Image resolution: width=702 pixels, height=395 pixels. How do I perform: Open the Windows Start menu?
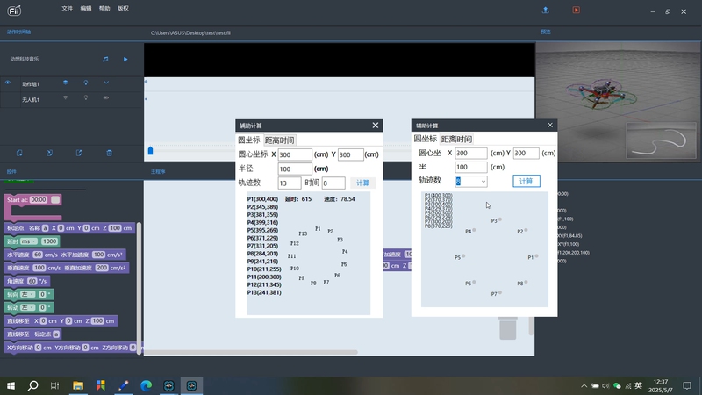pos(11,385)
